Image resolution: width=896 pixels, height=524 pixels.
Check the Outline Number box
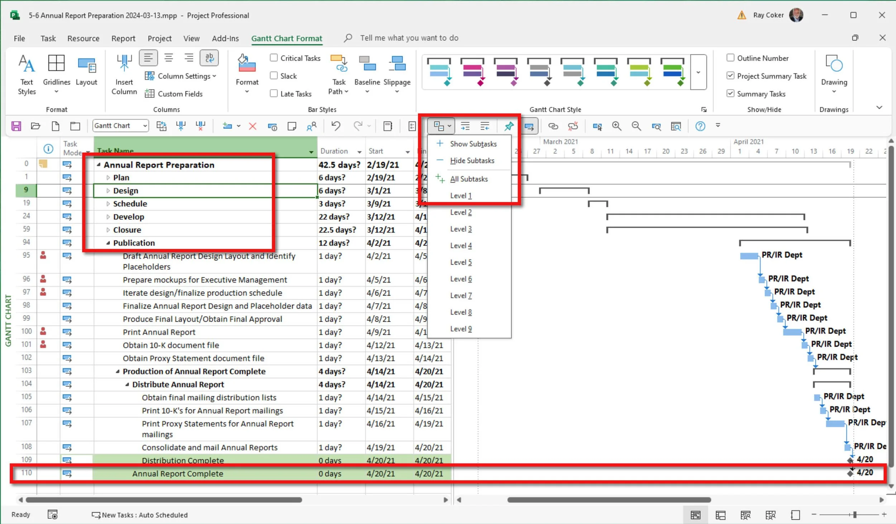(730, 58)
